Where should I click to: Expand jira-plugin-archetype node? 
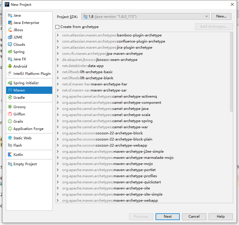(57, 47)
